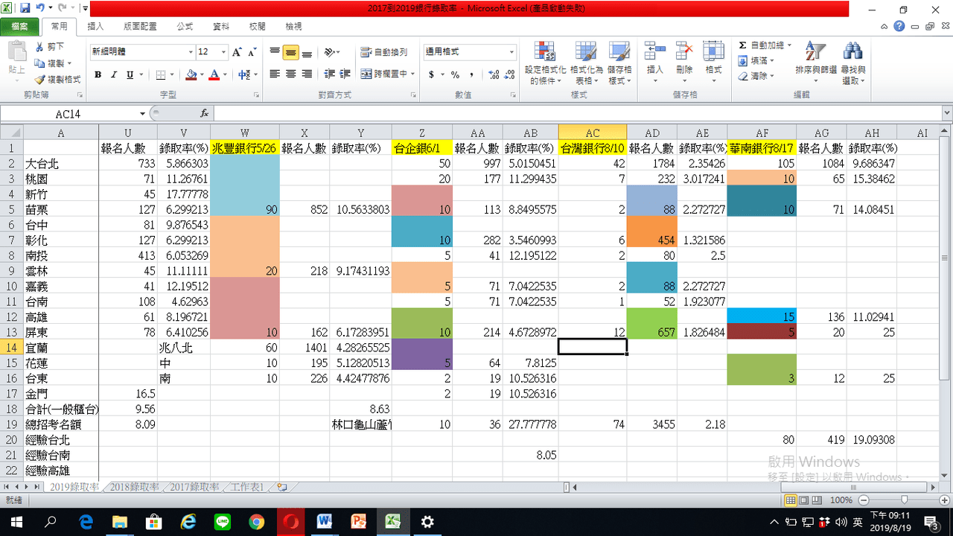Open the font size dropdown

(223, 52)
